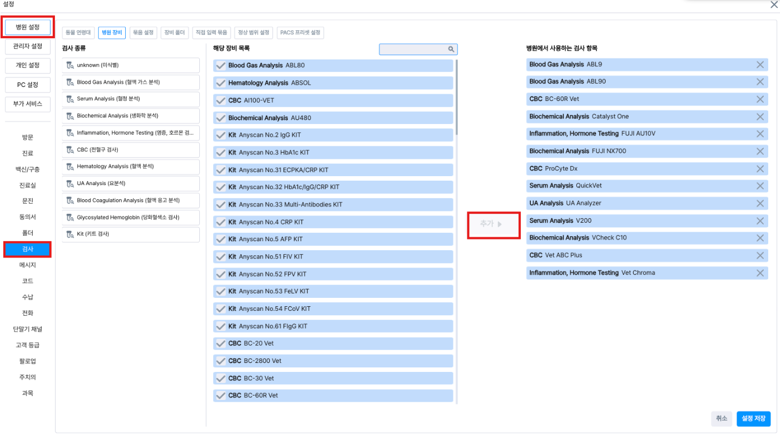Open the 묶음 설정 tab
The image size is (780, 437).
143,33
